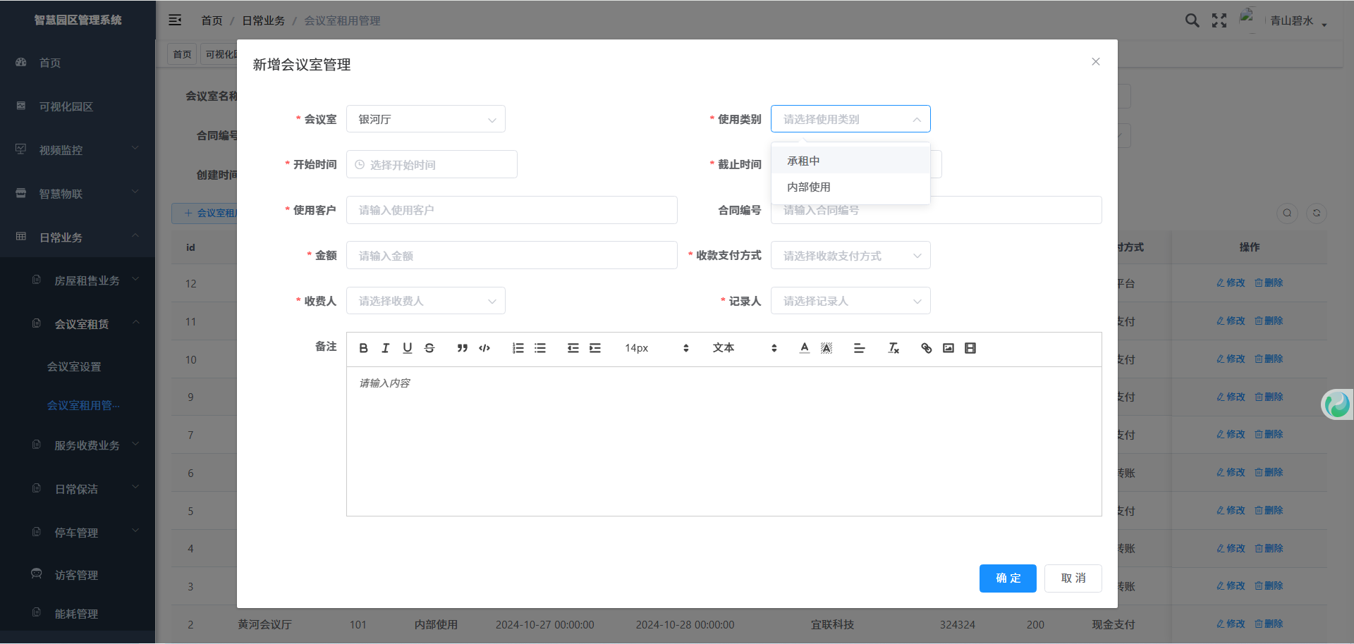Viewport: 1354px width, 644px height.
Task: Insert an image via the image icon
Action: [949, 348]
